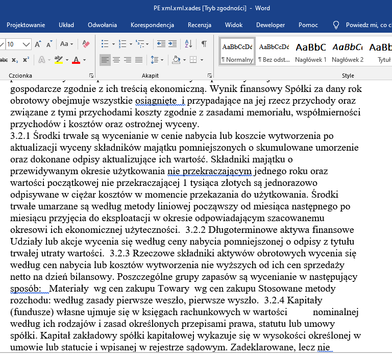Apply the Bez odstępów style
The width and height of the screenshot is (392, 357).
click(274, 52)
